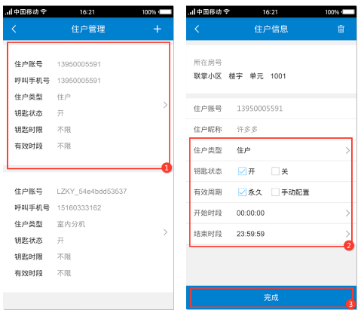This screenshot has height=310, width=358.
Task: Tap end time value 23:59:59
Action: 250,234
